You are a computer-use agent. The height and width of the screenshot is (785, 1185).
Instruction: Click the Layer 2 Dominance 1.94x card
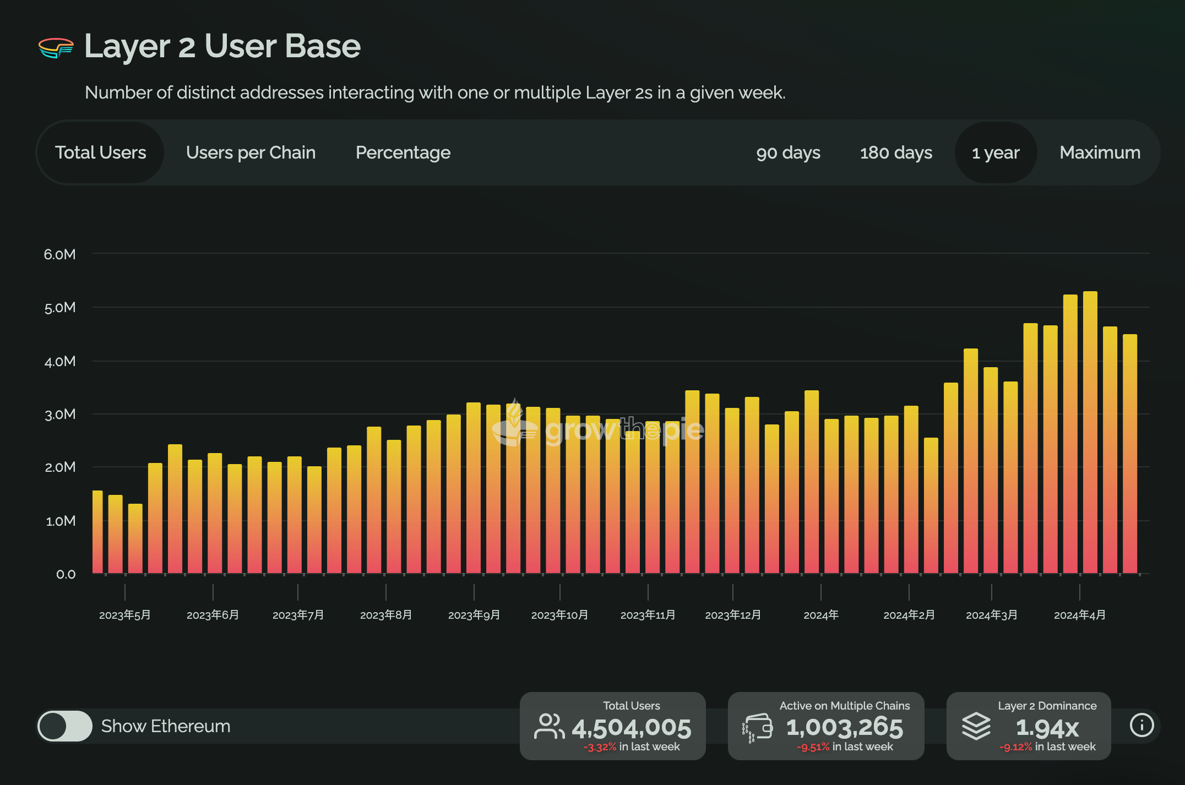coord(1028,726)
